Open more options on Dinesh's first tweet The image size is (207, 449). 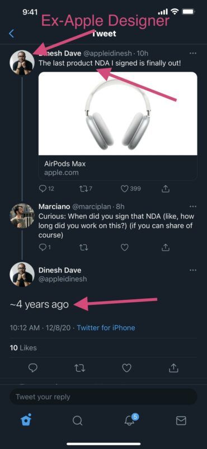[193, 53]
